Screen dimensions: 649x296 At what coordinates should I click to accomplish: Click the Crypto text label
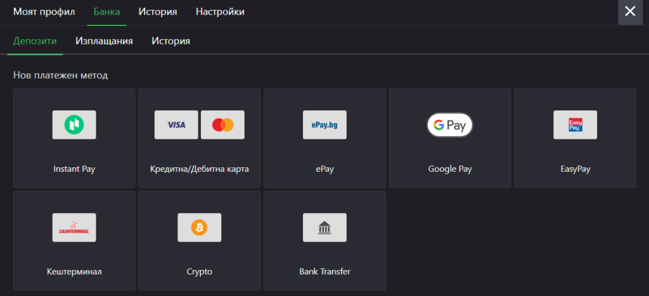tap(199, 271)
